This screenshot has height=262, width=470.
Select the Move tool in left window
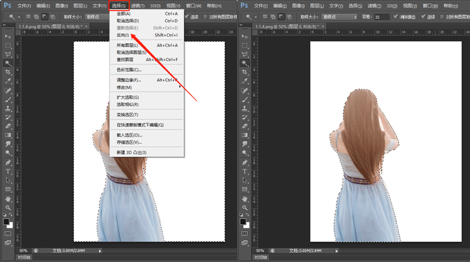(8, 36)
